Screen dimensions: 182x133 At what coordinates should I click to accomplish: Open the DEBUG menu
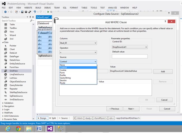(48, 8)
